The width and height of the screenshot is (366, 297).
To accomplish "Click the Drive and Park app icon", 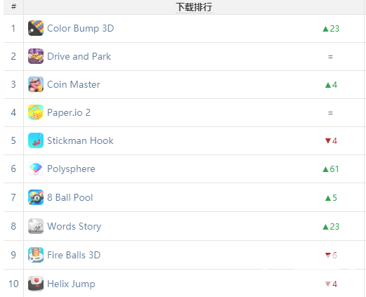I will click(36, 56).
